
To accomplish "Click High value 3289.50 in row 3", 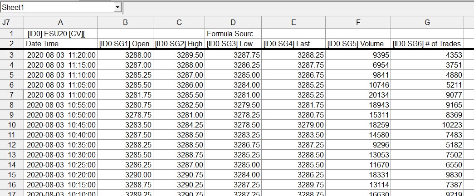I will (x=179, y=55).
